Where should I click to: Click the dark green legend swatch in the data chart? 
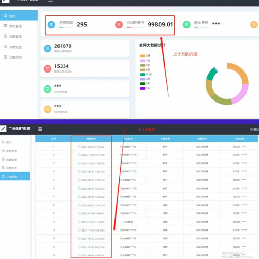point(142,84)
